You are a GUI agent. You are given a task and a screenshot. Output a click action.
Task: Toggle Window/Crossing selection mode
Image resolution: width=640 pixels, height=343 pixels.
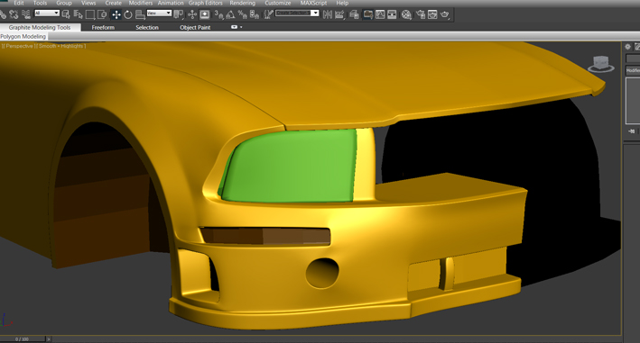pyautogui.click(x=102, y=14)
